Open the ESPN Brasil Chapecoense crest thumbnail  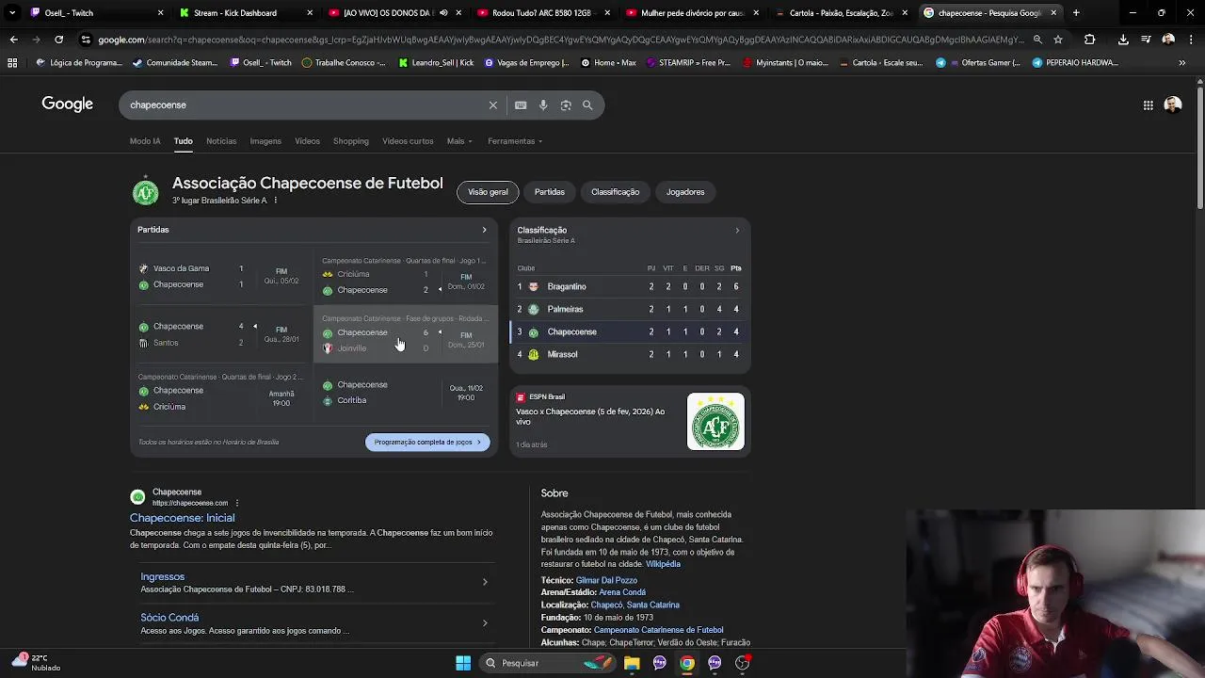coord(715,421)
